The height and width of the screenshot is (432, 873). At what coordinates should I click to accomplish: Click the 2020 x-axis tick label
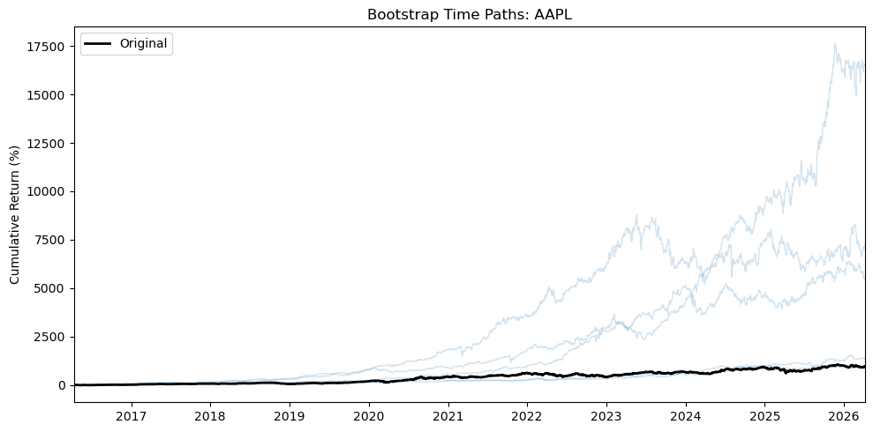[369, 414]
